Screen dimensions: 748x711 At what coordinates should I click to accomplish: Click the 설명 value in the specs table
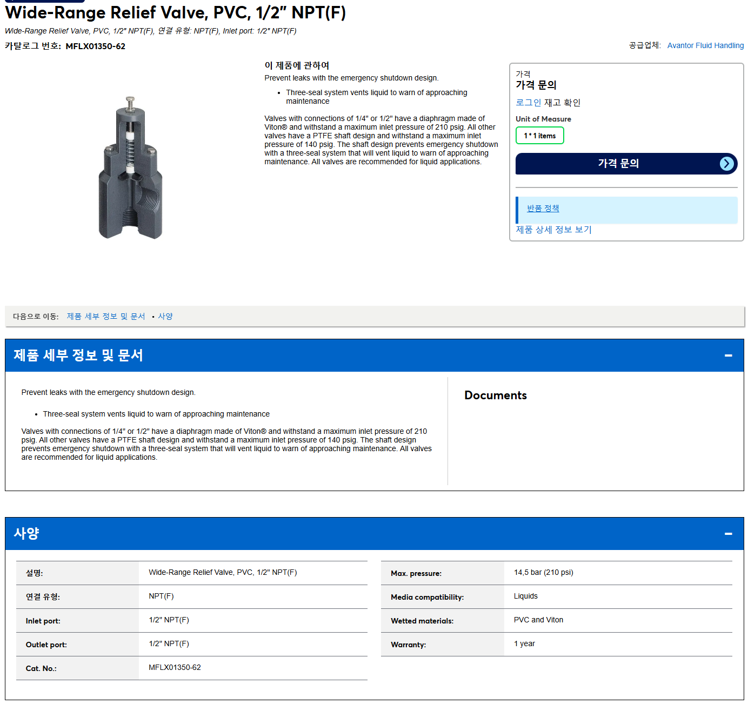point(223,573)
